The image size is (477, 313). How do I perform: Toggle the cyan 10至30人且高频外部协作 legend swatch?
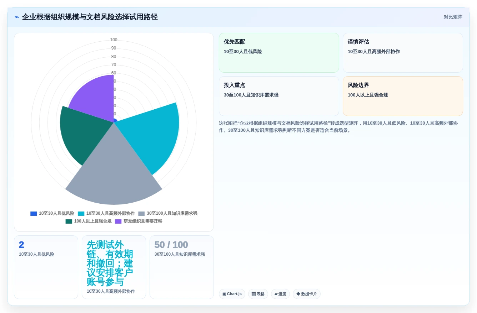pyautogui.click(x=81, y=214)
